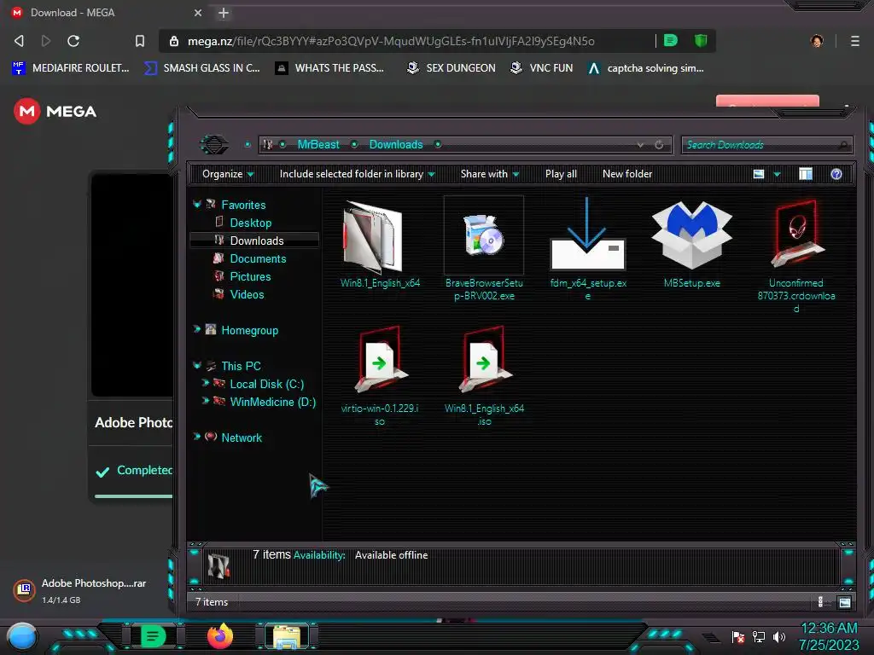
Task: Open WHATS THE PASS... bookmark
Action: click(330, 68)
